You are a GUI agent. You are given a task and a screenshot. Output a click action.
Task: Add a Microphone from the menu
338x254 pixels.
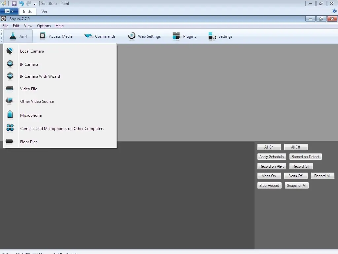pos(31,115)
